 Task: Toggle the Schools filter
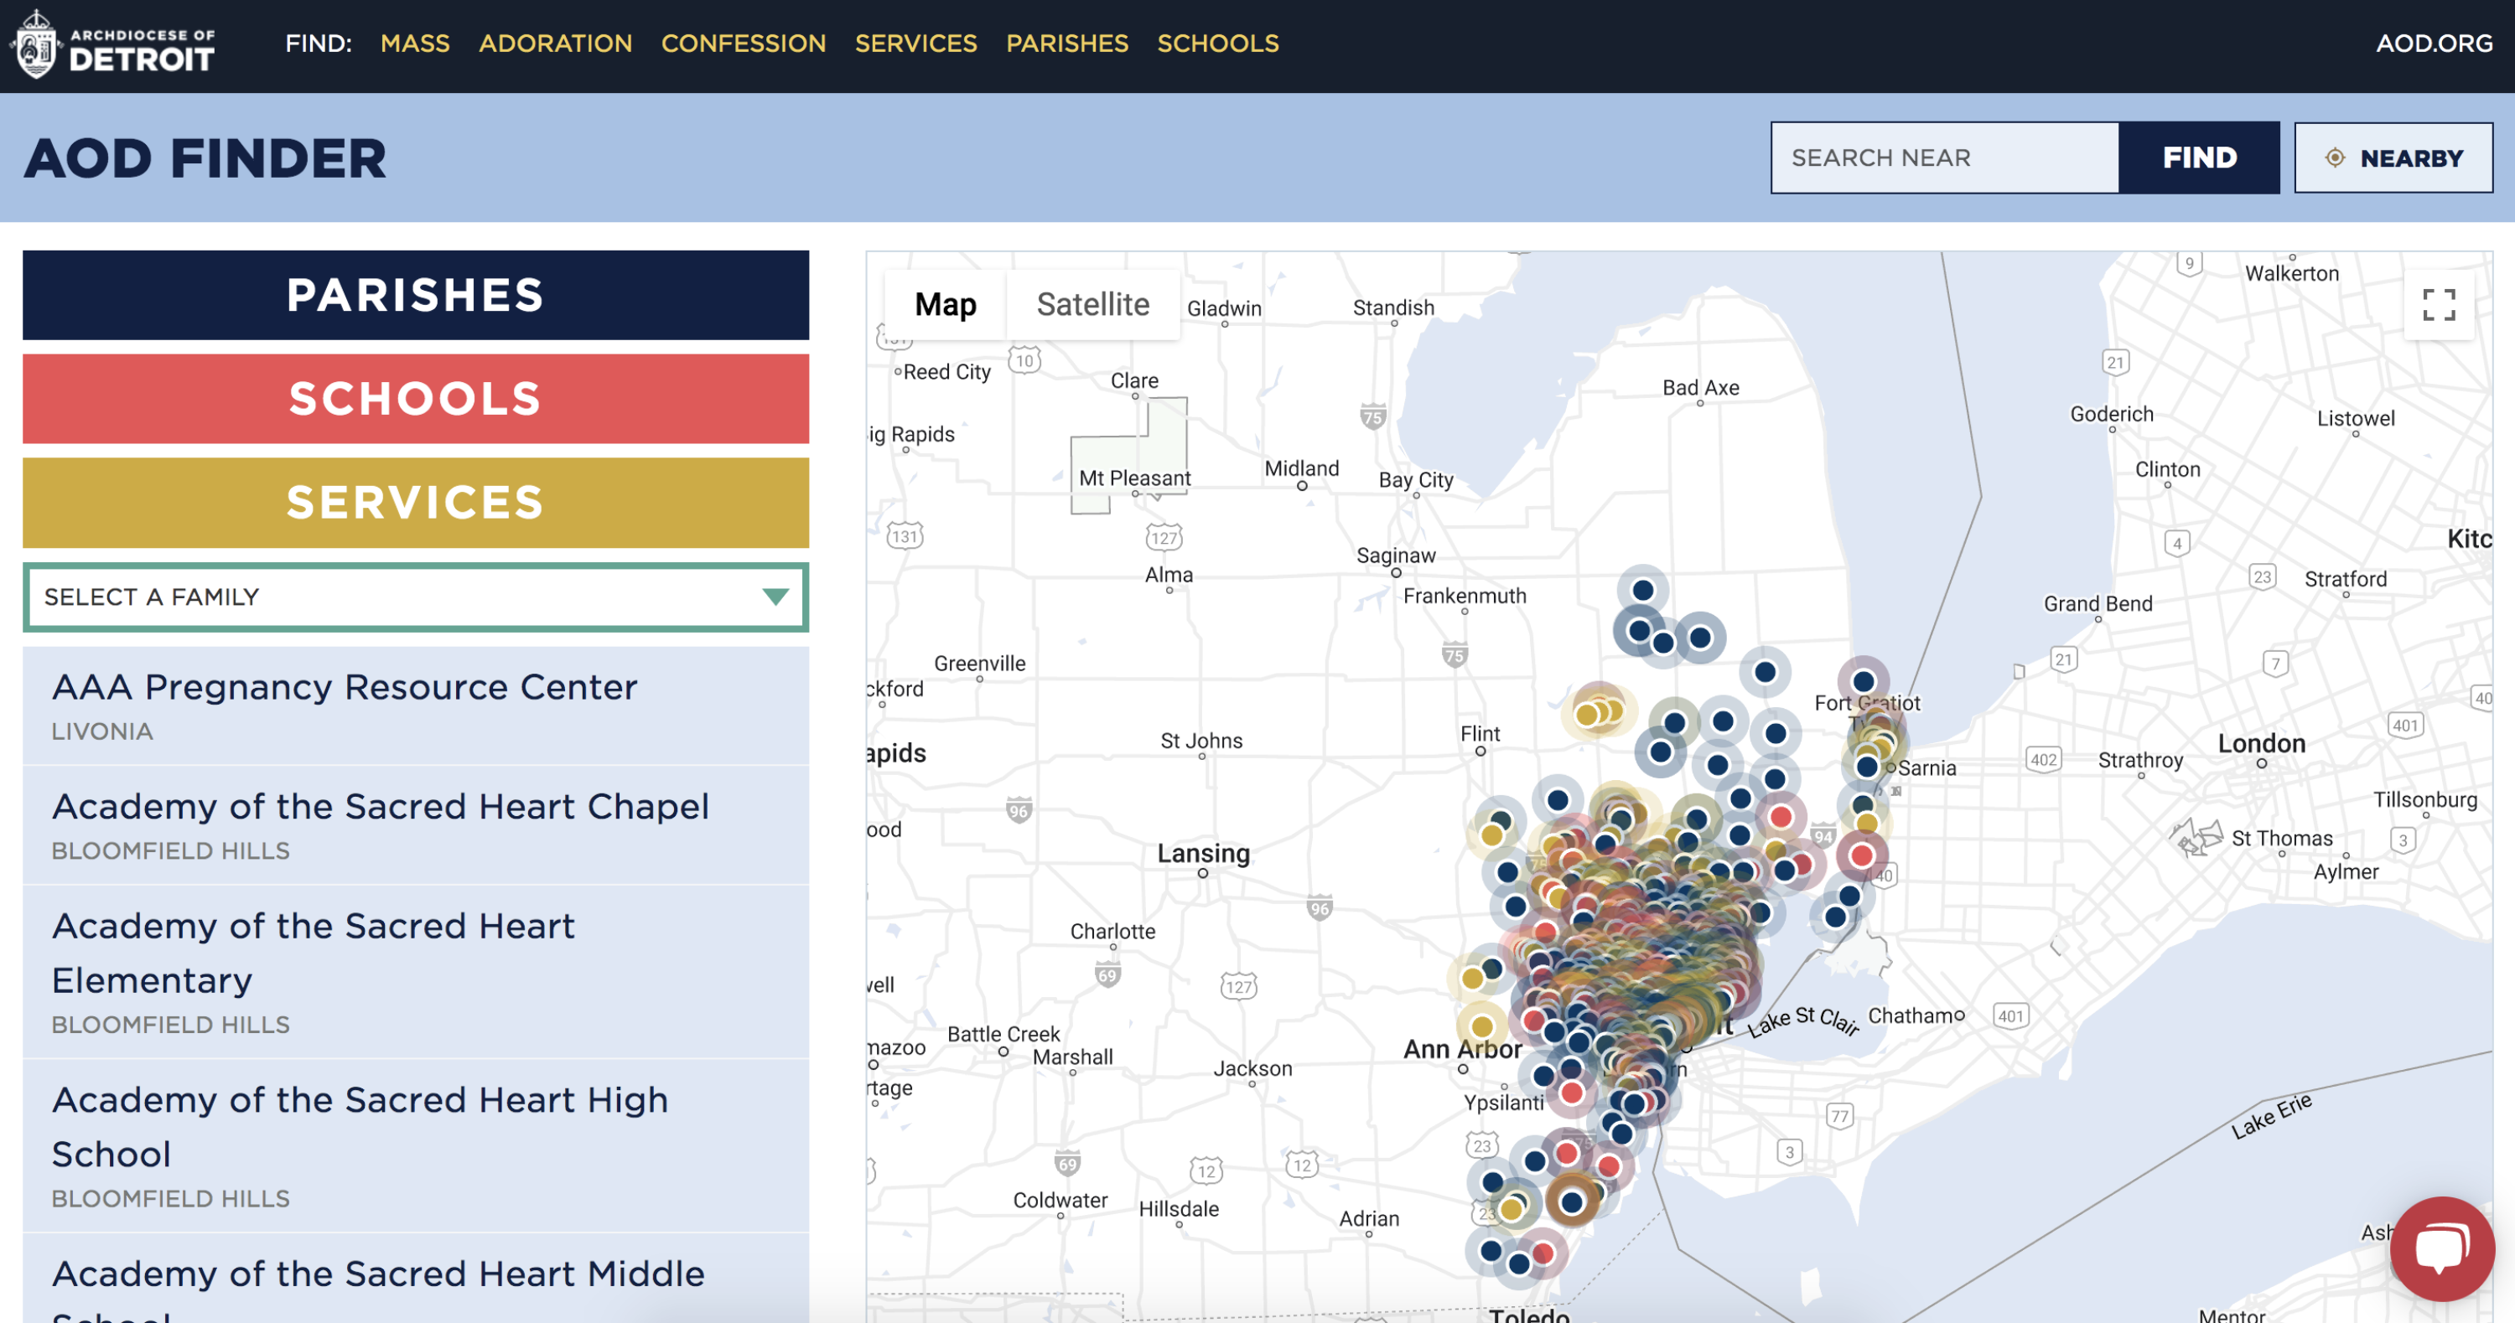415,399
